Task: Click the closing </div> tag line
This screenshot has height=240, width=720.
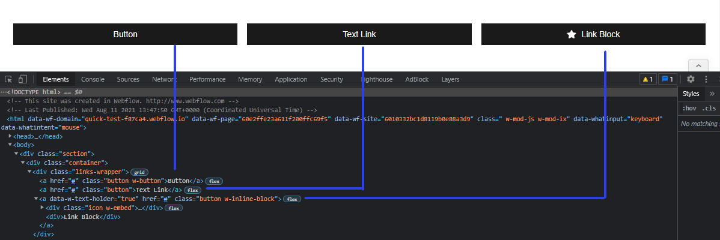Action: 44,235
